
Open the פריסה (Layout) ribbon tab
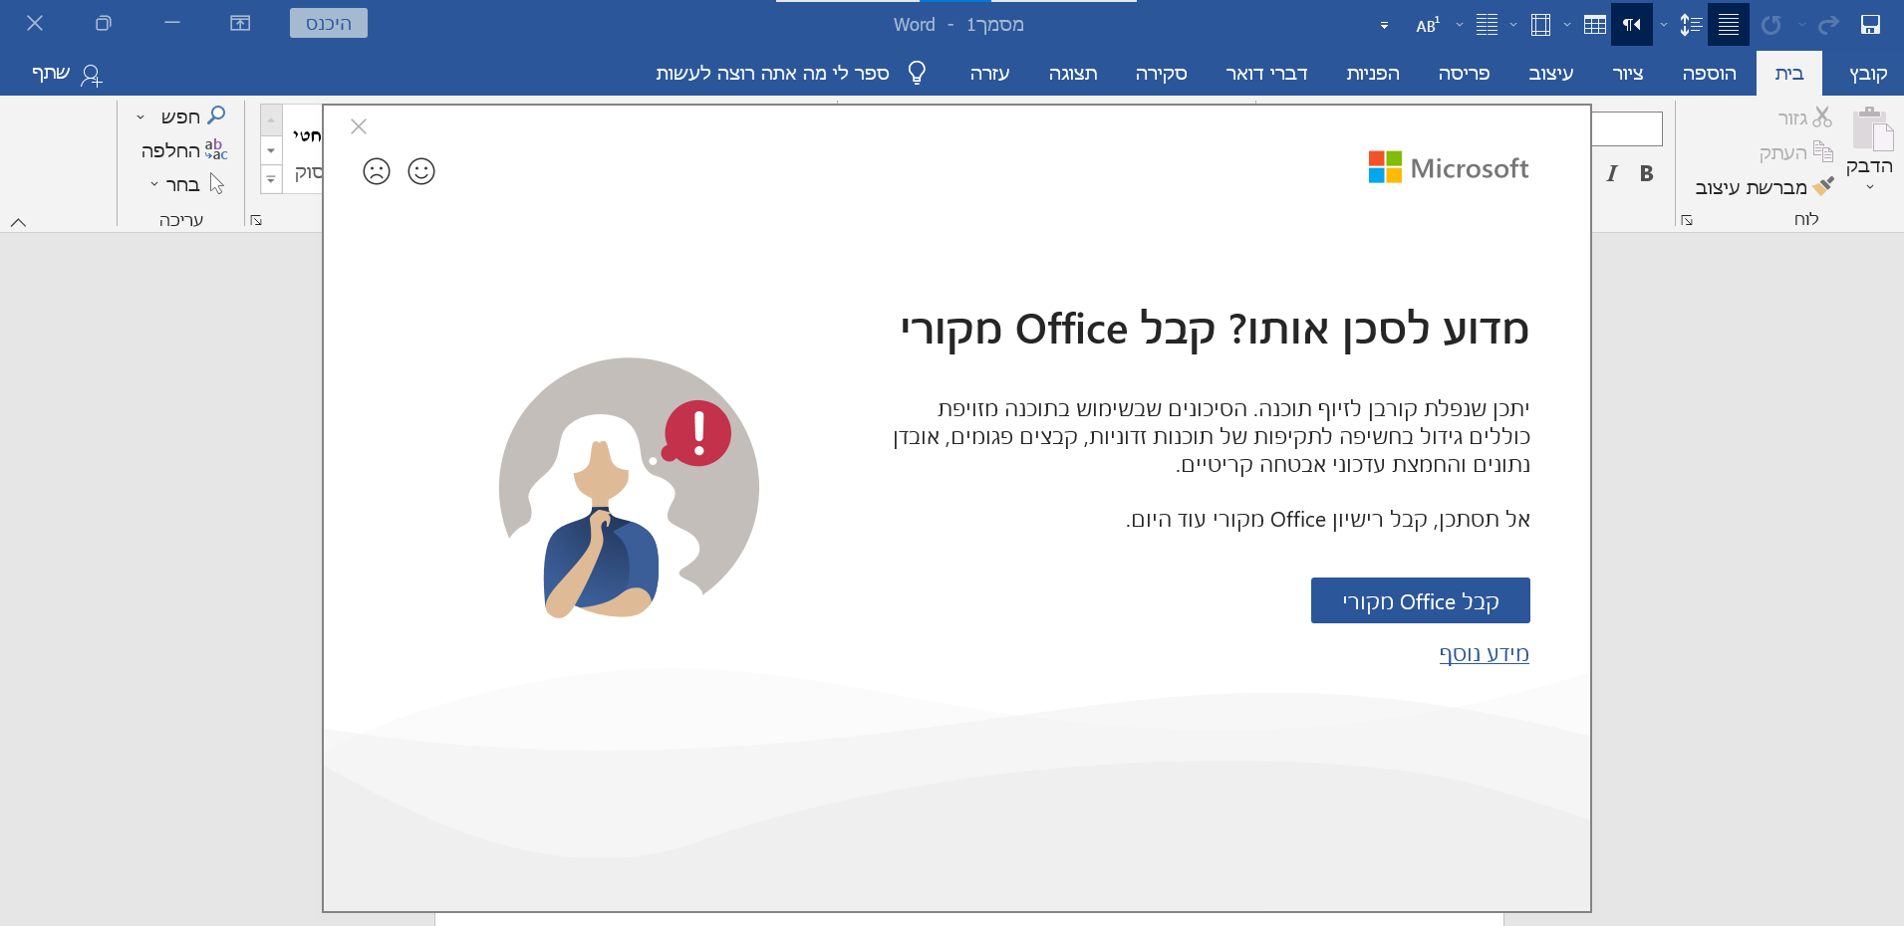(1464, 74)
